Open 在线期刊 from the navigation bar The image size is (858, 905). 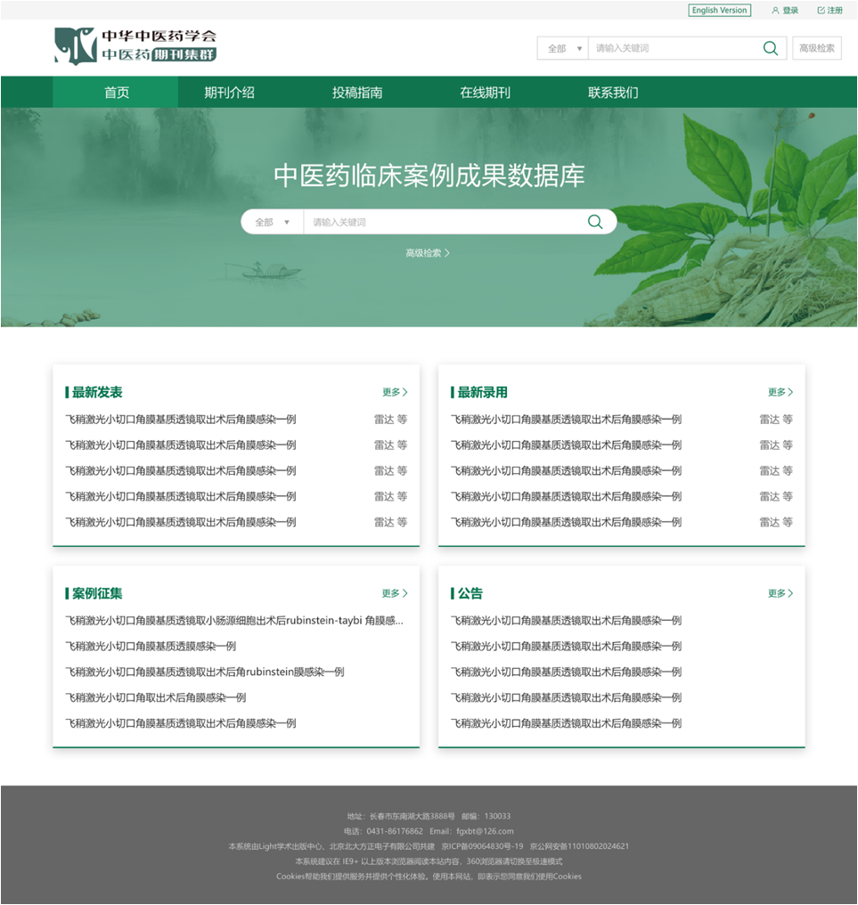(485, 93)
